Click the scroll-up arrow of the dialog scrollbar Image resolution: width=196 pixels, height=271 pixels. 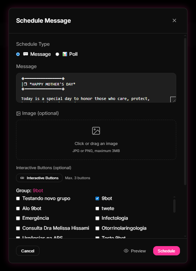click(x=185, y=36)
